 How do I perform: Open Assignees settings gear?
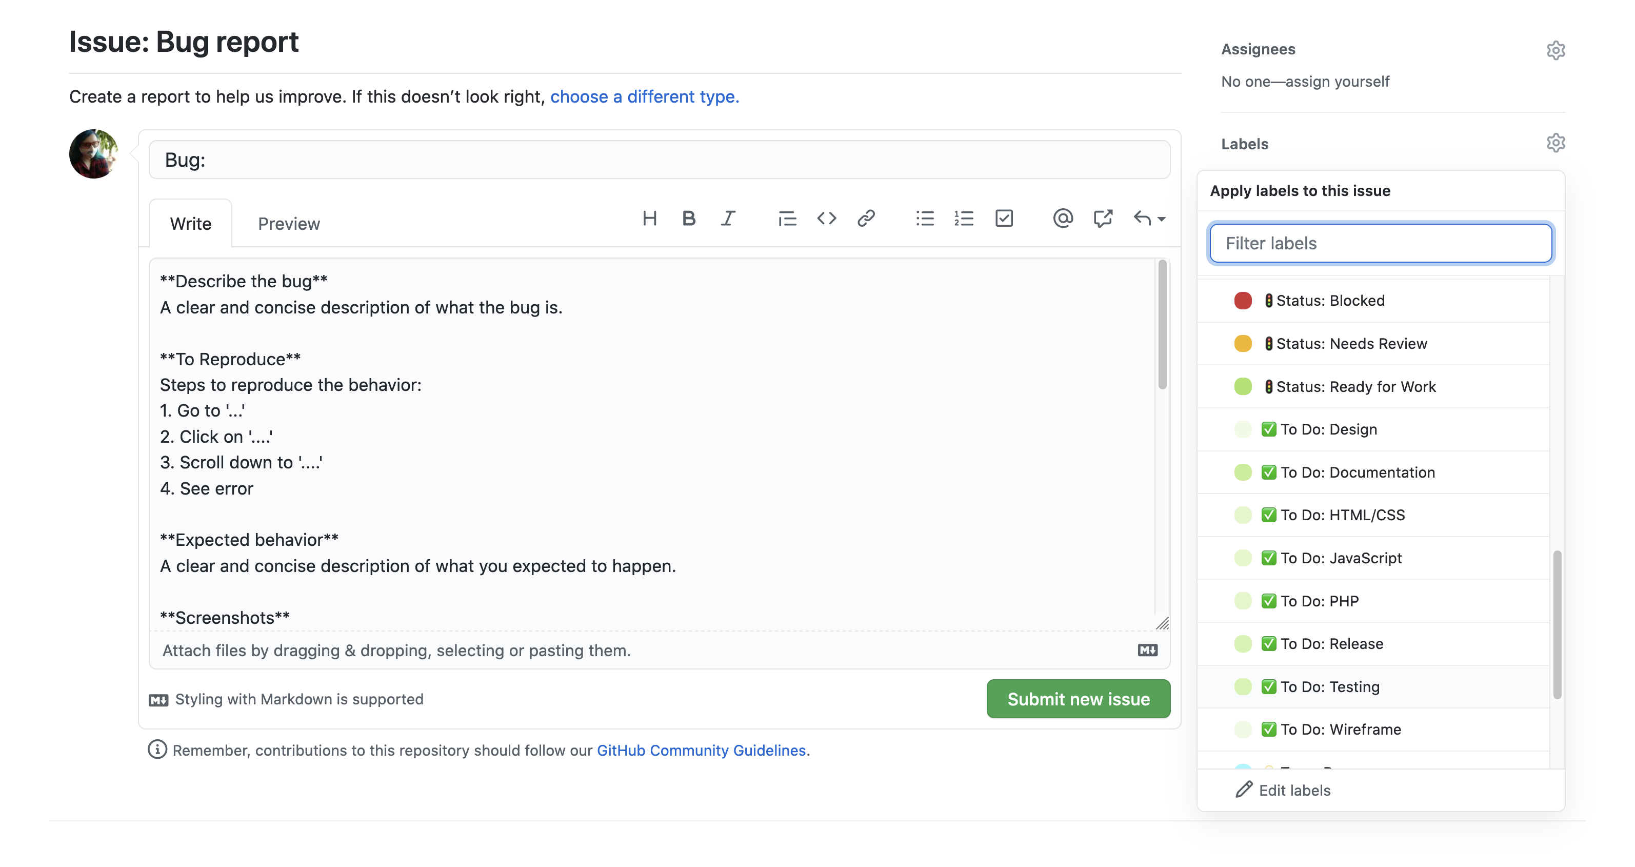[x=1556, y=50]
